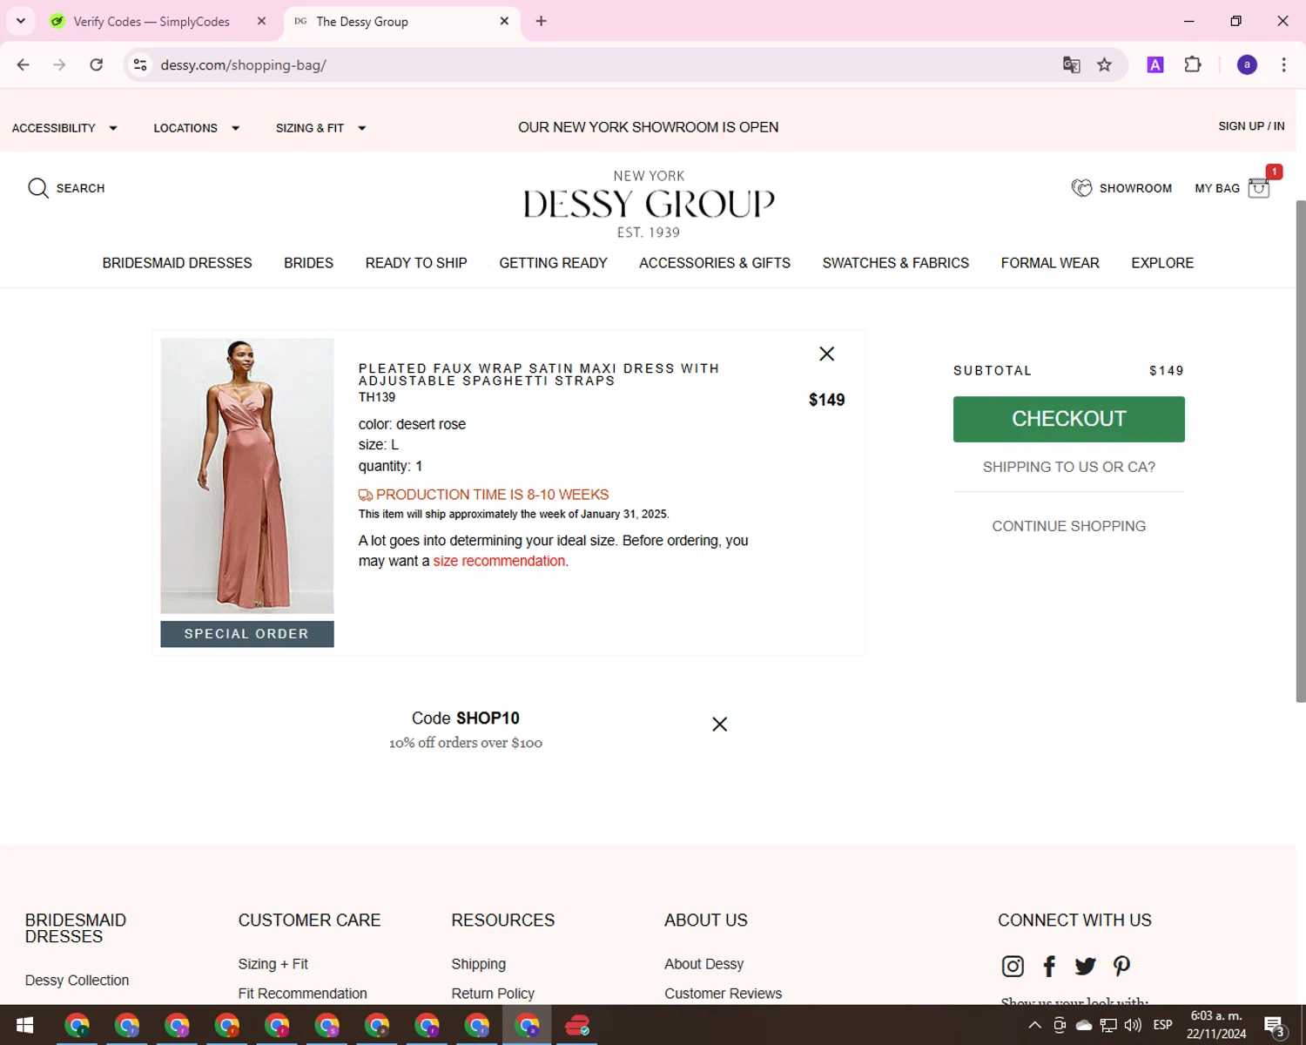The width and height of the screenshot is (1306, 1045).
Task: Show hidden system tray icons
Action: (1035, 1025)
